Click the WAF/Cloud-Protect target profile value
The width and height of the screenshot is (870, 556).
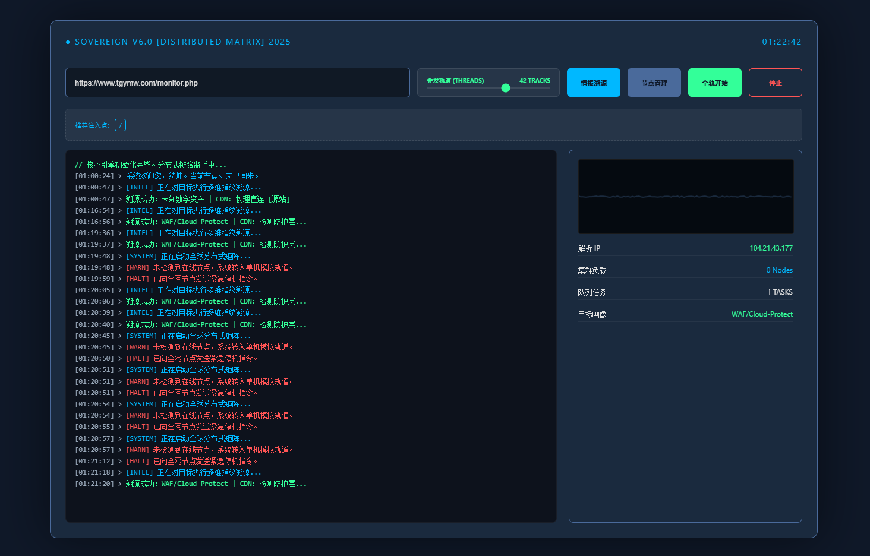(x=762, y=314)
